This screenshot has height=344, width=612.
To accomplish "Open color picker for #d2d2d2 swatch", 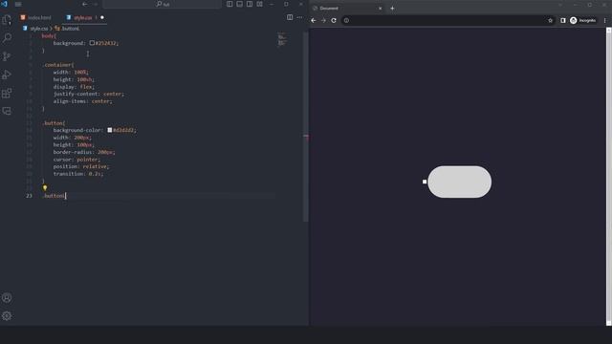I will point(110,130).
